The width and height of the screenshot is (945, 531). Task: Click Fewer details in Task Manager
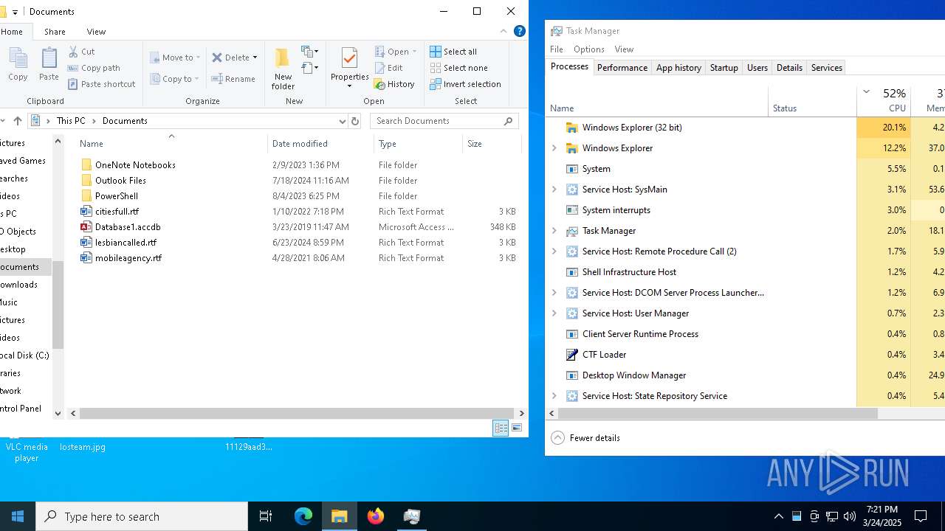click(x=586, y=438)
